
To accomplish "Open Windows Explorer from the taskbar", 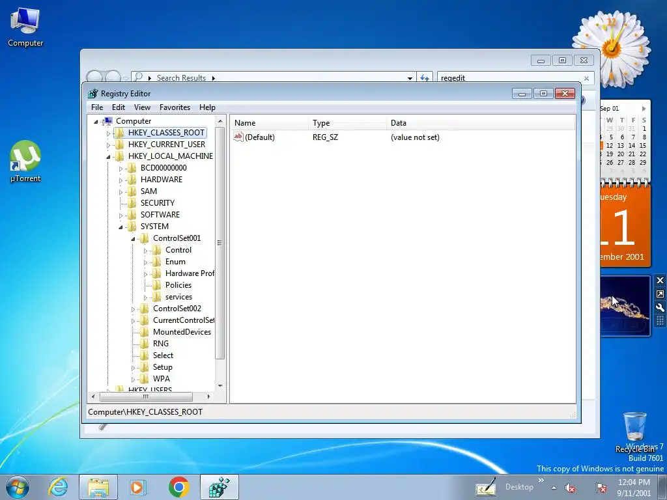I will click(x=98, y=487).
